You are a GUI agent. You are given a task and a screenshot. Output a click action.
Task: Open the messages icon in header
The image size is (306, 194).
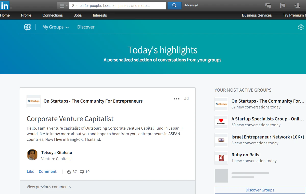coord(268,6)
